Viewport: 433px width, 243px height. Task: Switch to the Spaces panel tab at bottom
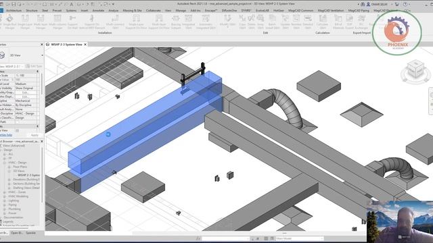pyautogui.click(x=30, y=233)
